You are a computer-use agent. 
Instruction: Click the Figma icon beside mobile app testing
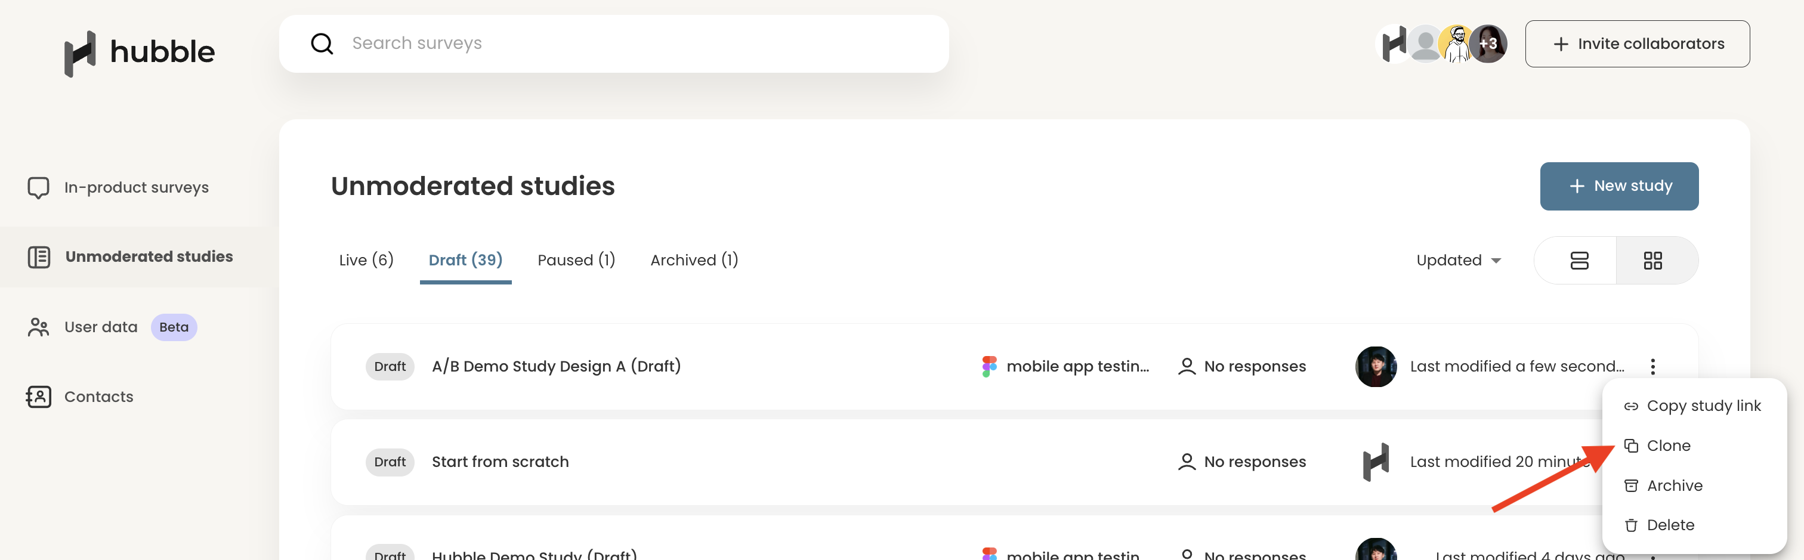(x=989, y=366)
